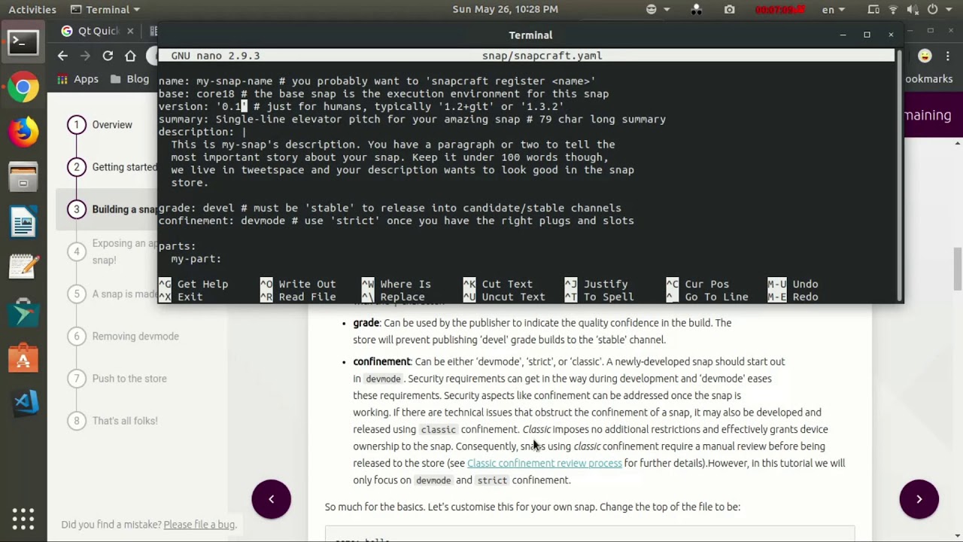963x542 pixels.
Task: Maximize the Terminal window
Action: pos(867,35)
